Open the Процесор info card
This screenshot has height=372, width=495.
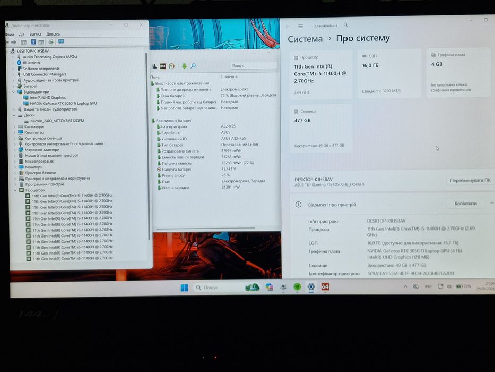pos(321,74)
